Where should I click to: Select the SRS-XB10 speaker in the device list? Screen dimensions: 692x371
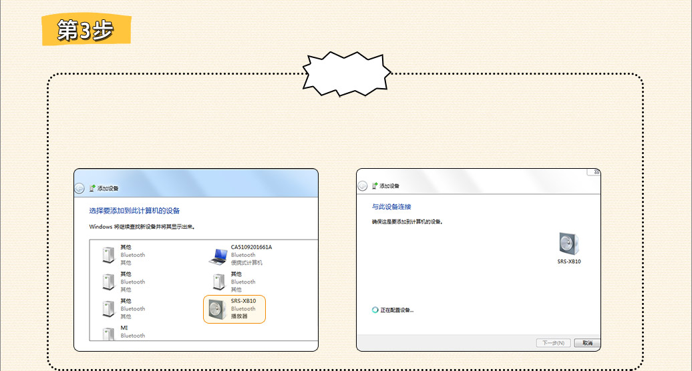coord(234,309)
